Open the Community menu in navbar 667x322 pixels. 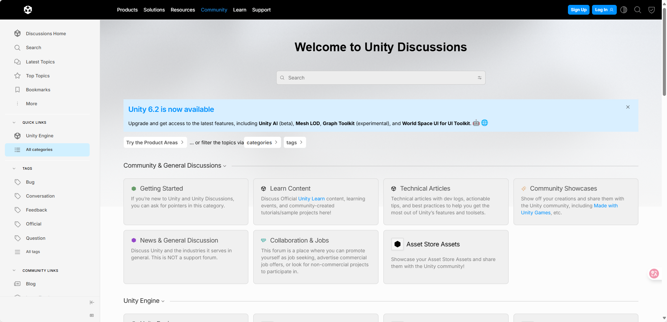pyautogui.click(x=214, y=10)
